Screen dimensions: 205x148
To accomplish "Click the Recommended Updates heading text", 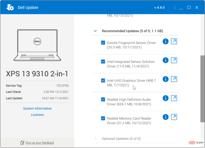I will [132, 31].
